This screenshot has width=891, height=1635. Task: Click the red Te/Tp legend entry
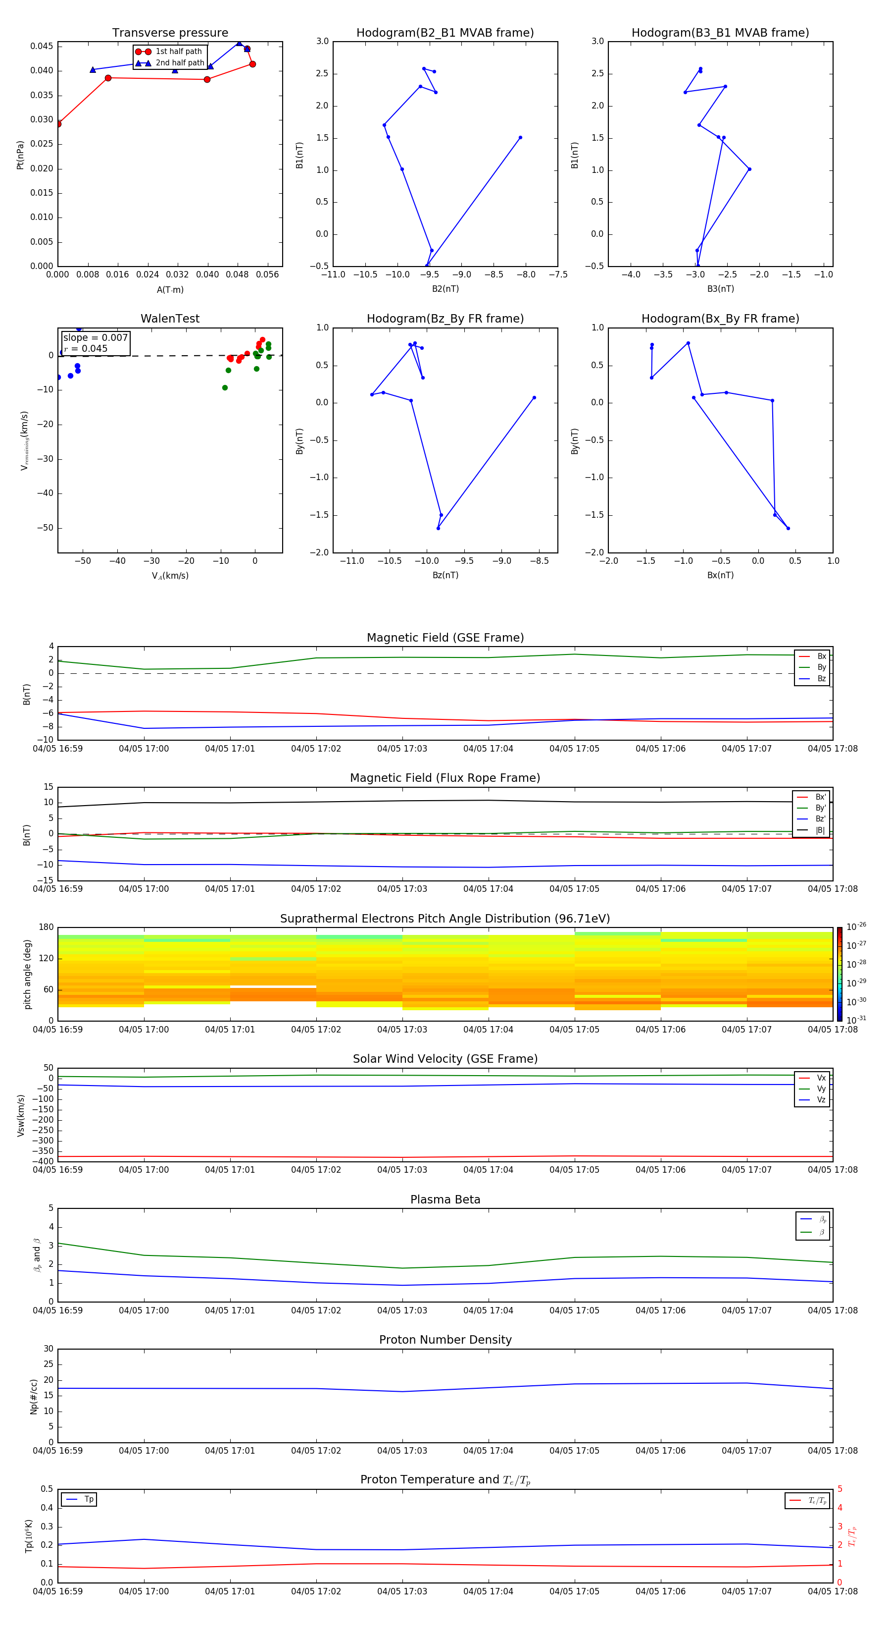[x=807, y=1500]
